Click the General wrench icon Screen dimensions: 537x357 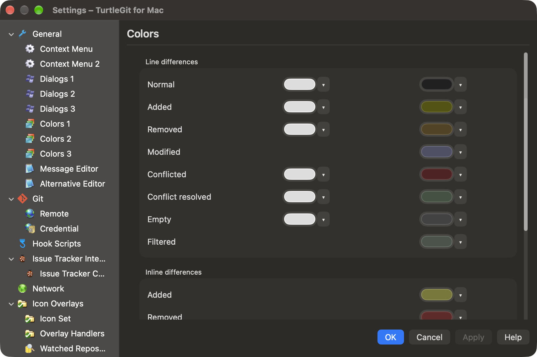coord(22,34)
